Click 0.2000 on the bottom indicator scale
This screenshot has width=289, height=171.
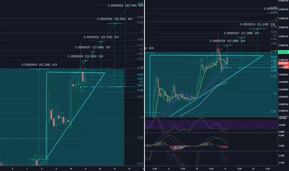tap(282, 156)
